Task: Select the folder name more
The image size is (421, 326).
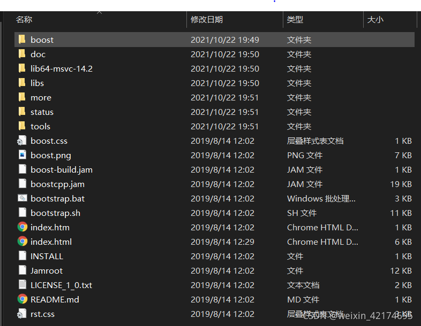Action: (41, 98)
